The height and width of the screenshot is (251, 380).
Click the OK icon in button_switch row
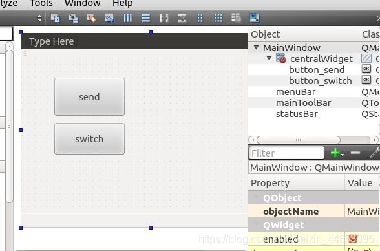[x=366, y=80]
